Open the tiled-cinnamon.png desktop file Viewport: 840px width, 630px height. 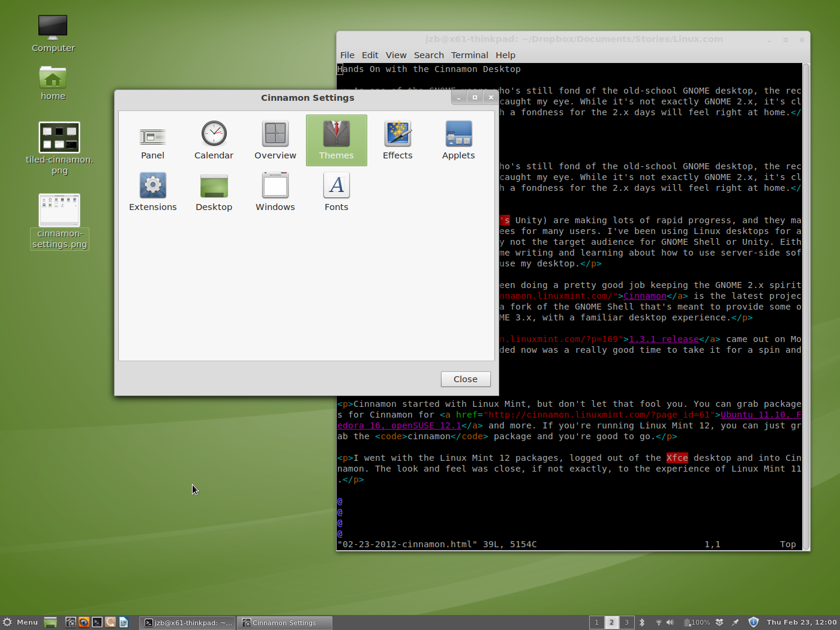point(59,137)
